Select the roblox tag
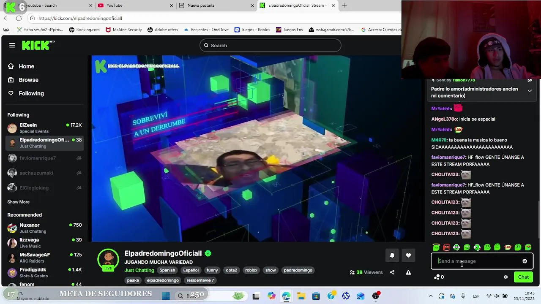The image size is (541, 304). pos(251,270)
